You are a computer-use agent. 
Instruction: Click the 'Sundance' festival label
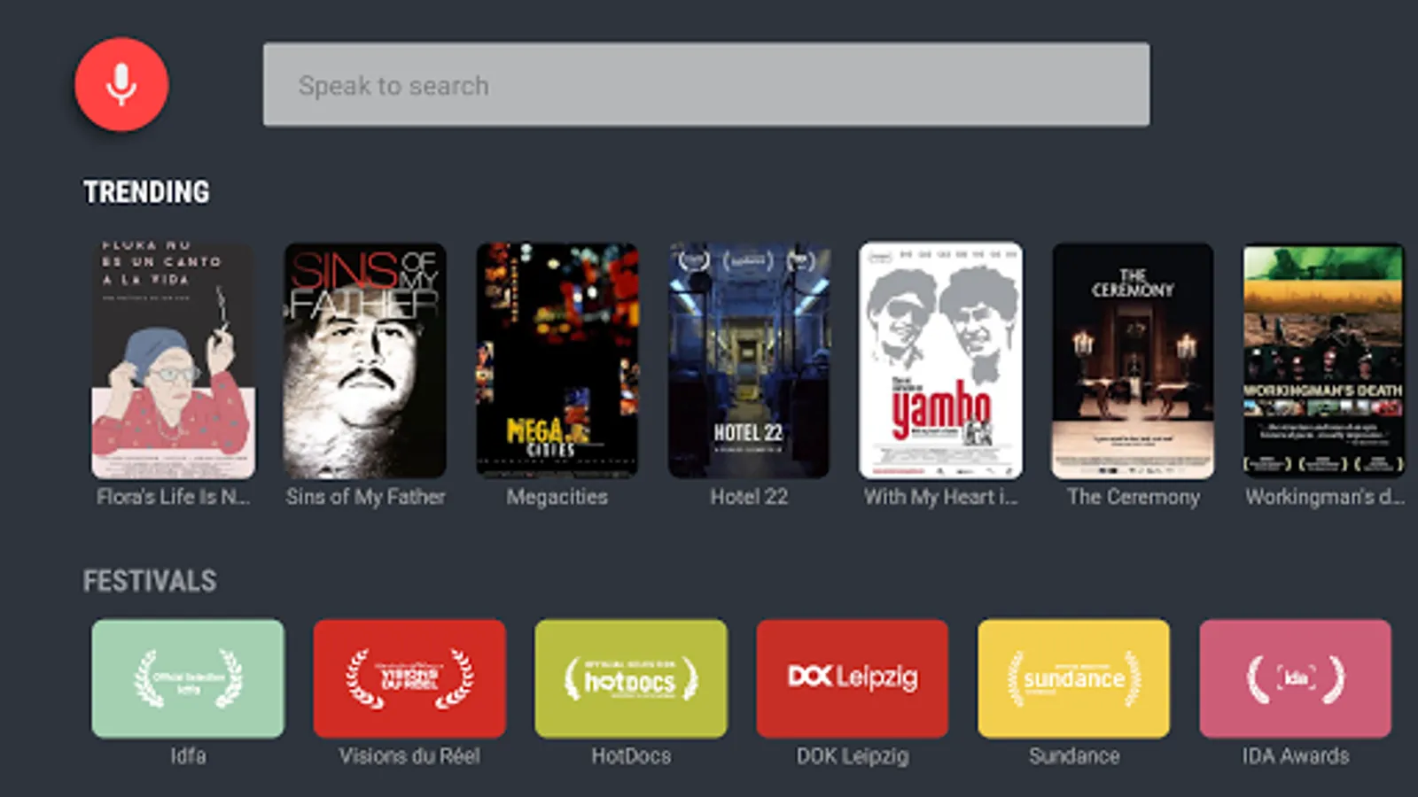click(x=1074, y=755)
